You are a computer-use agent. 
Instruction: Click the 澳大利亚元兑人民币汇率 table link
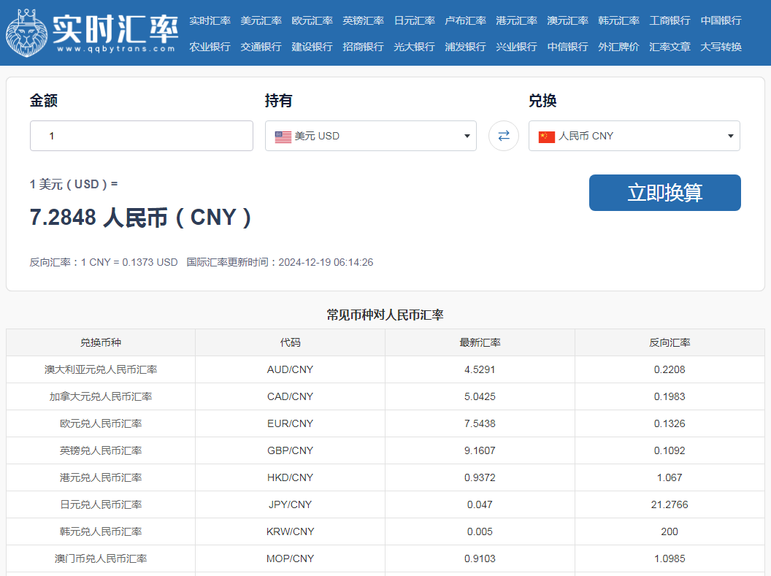click(x=100, y=369)
